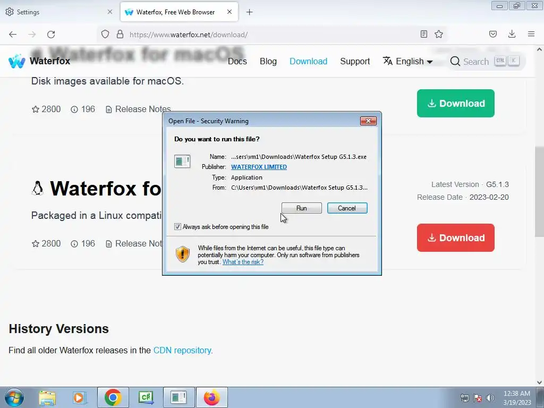The height and width of the screenshot is (408, 544).
Task: Open the browser hamburger menu
Action: click(x=531, y=34)
